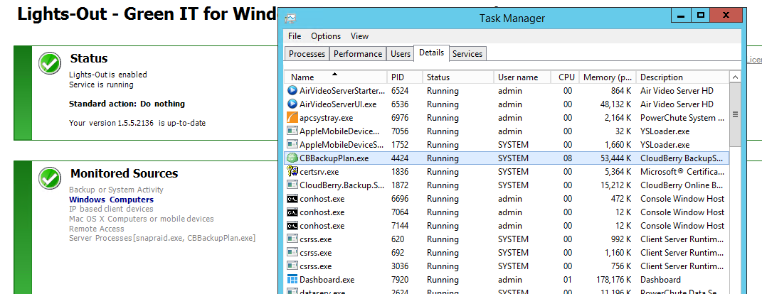
Task: Open IP based client devices source
Action: coord(111,209)
